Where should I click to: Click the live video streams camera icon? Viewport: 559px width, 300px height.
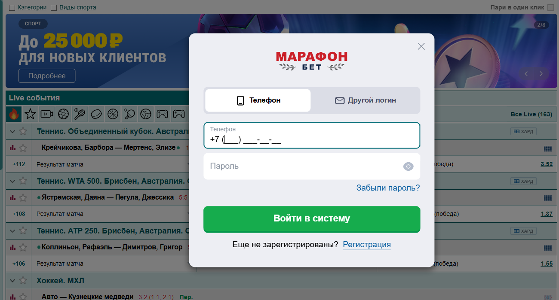[x=46, y=114]
